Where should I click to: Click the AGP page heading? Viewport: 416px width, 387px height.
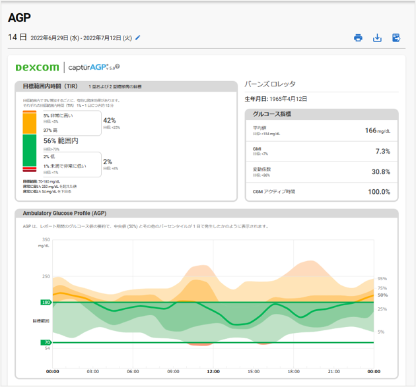point(19,18)
